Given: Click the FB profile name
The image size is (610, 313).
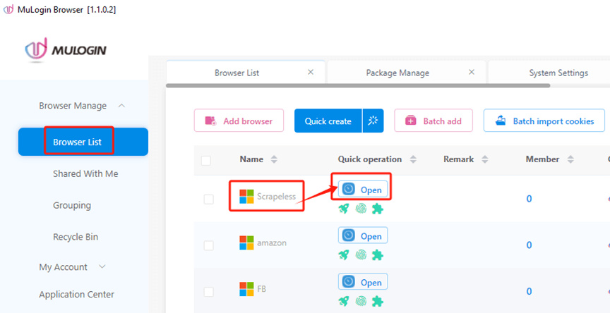Looking at the screenshot, I should pyautogui.click(x=261, y=289).
